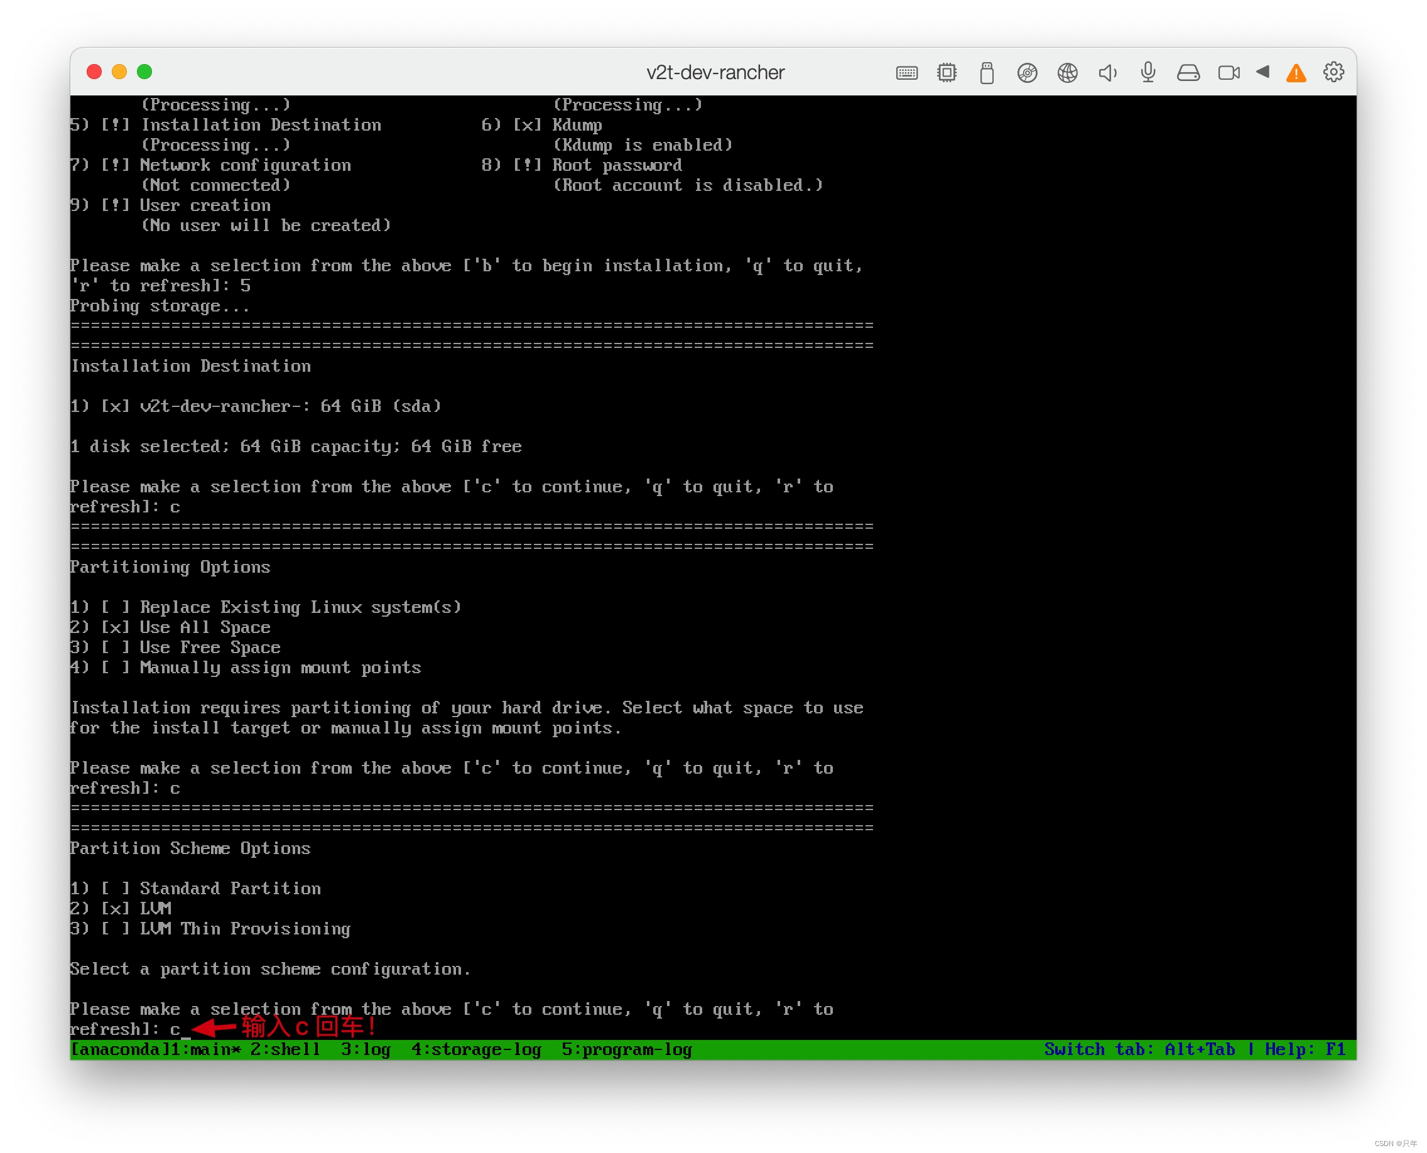This screenshot has height=1153, width=1427.
Task: Click the network globe icon
Action: 1068,72
